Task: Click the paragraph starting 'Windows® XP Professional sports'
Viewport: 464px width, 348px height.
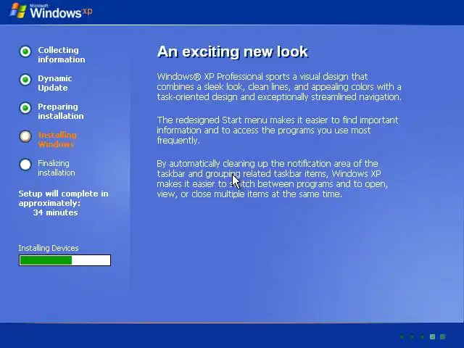Action: point(279,87)
